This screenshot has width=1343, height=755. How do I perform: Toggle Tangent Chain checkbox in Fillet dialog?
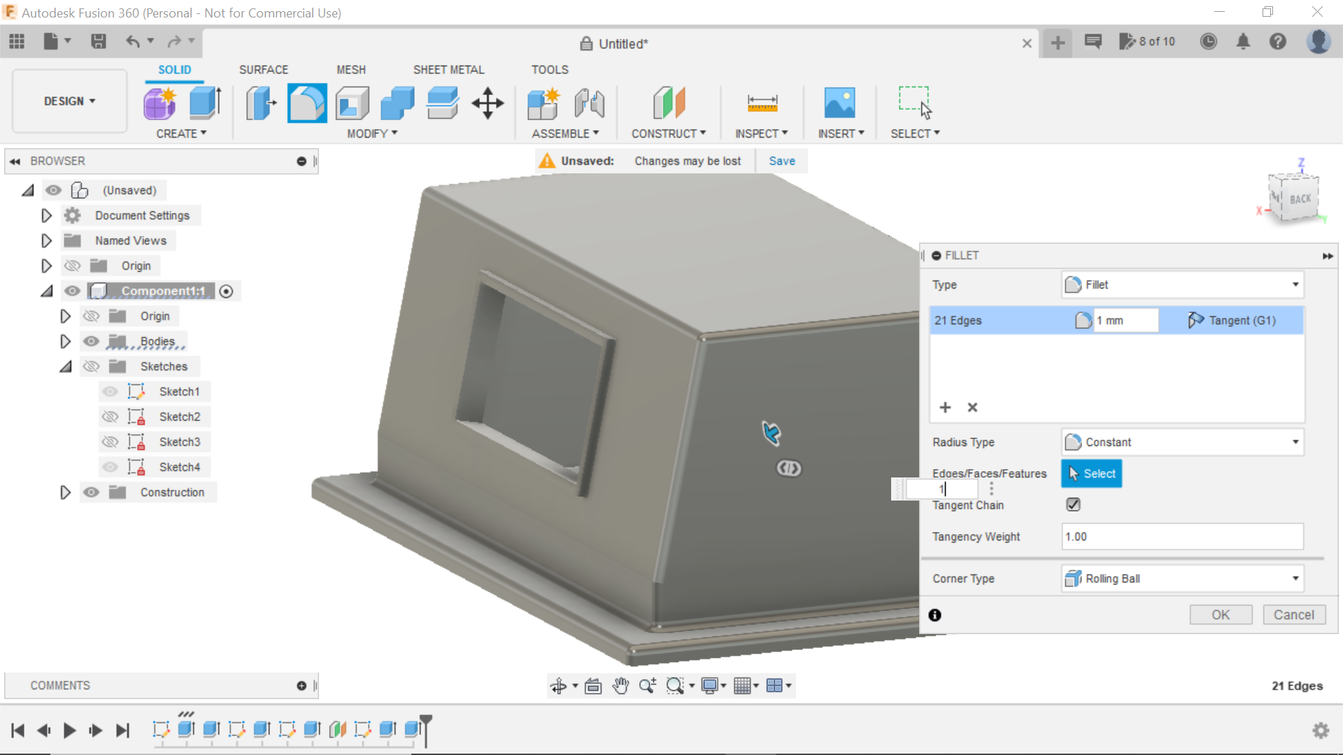(x=1072, y=504)
